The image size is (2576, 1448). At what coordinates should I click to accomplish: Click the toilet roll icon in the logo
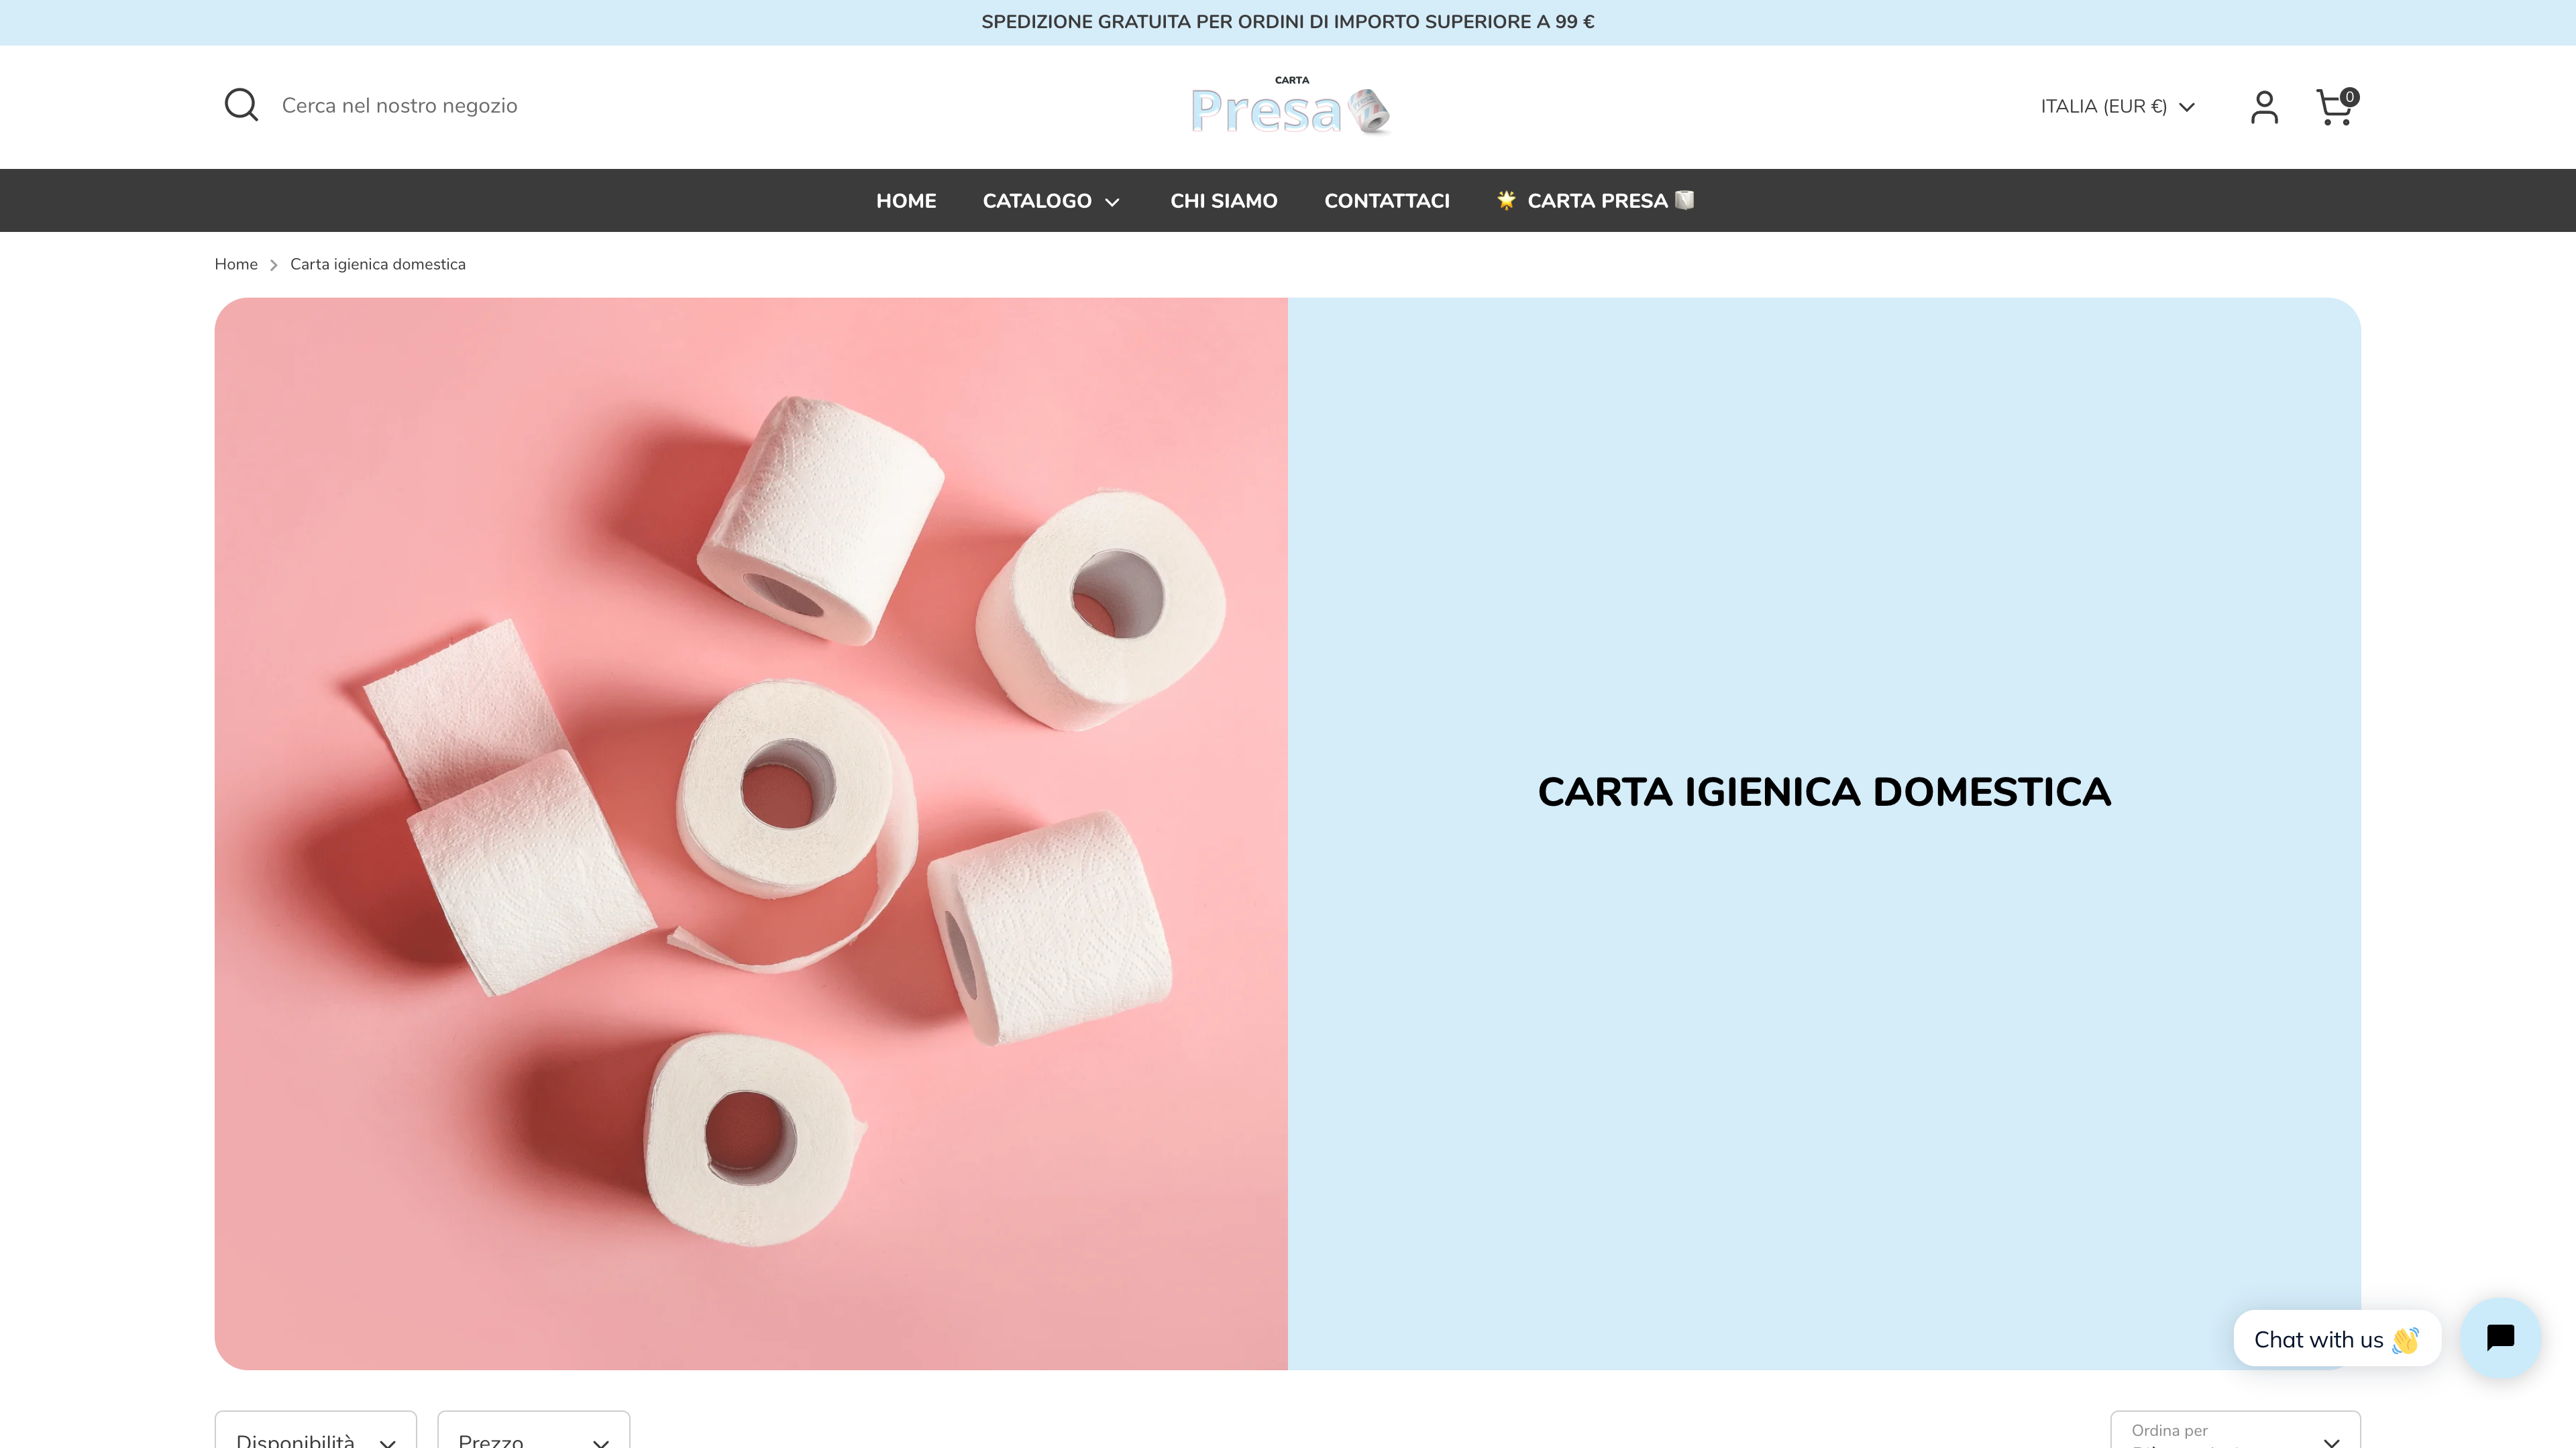[1369, 110]
